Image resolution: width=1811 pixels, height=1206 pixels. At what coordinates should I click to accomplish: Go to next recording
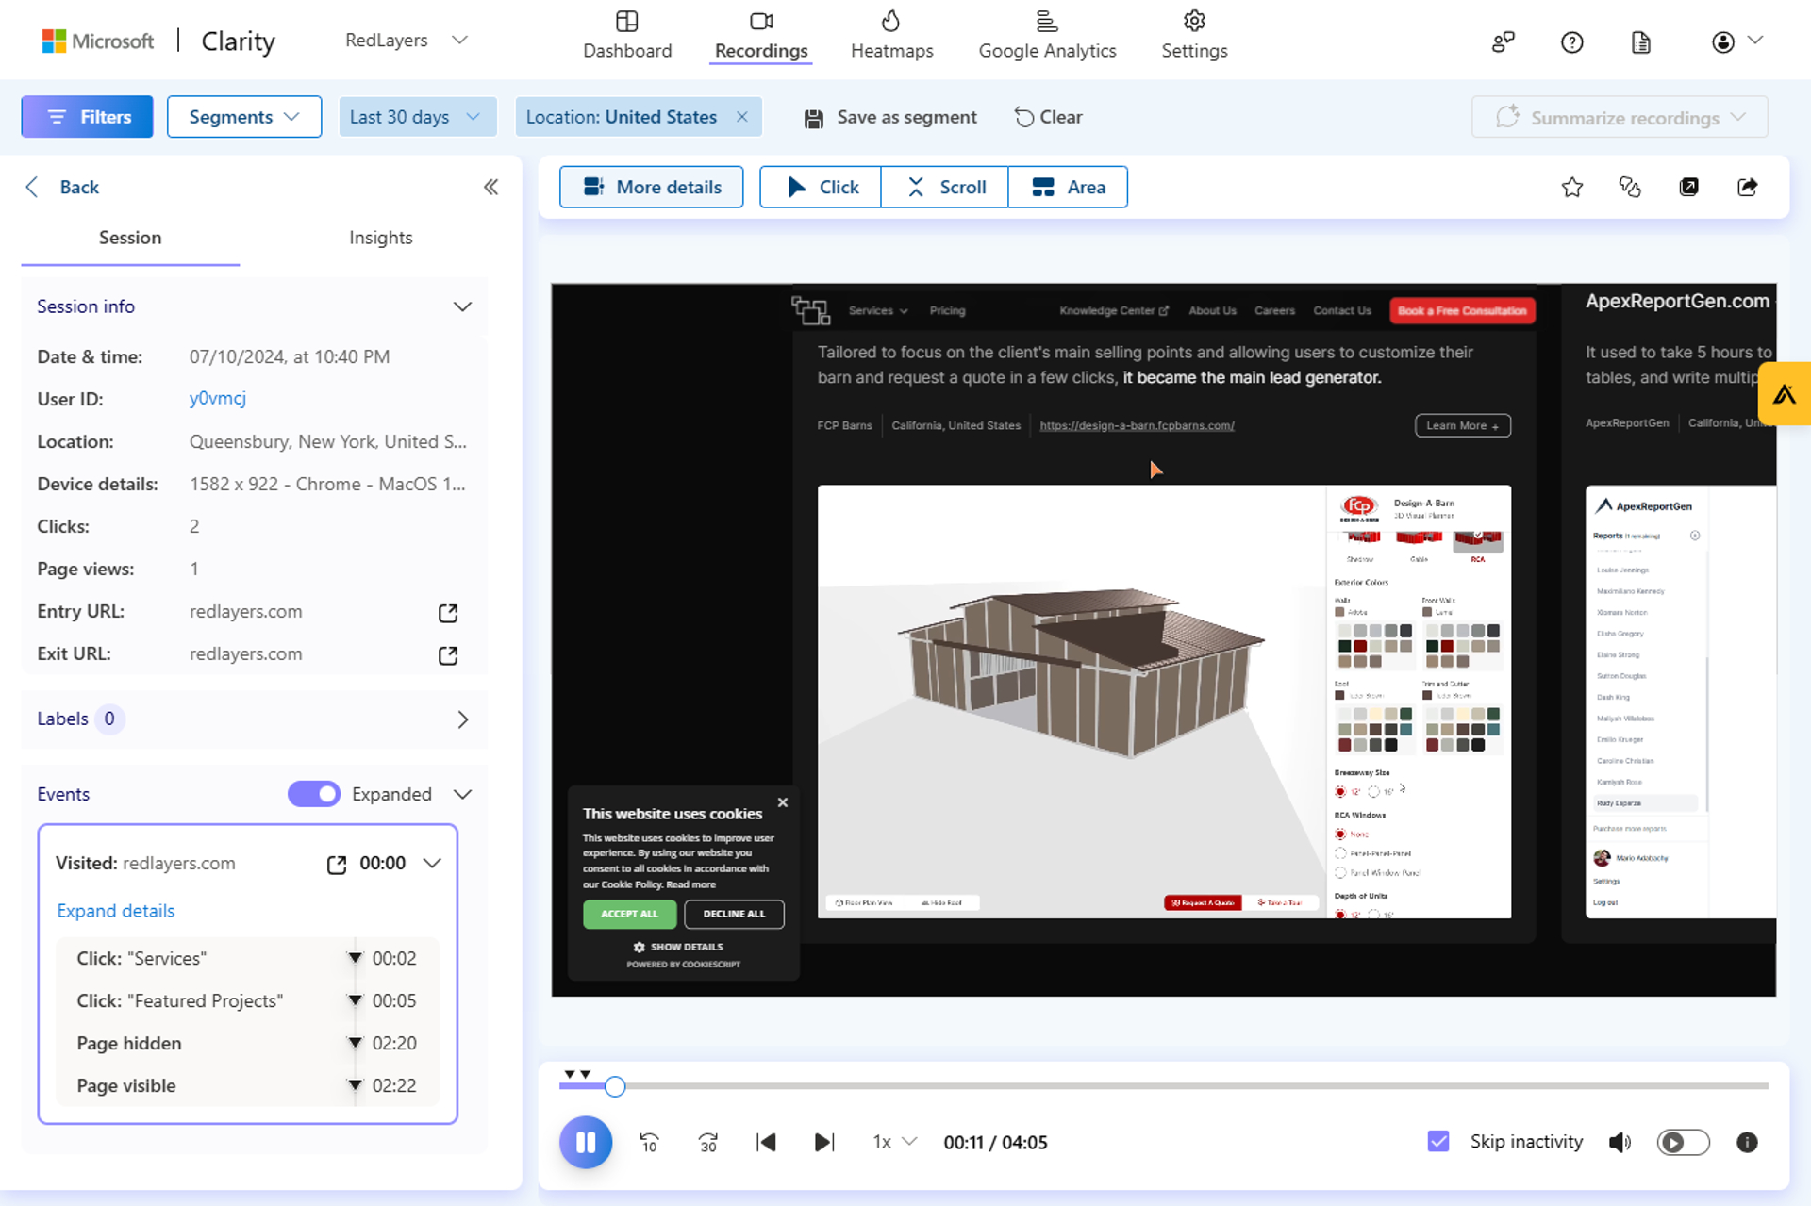824,1142
